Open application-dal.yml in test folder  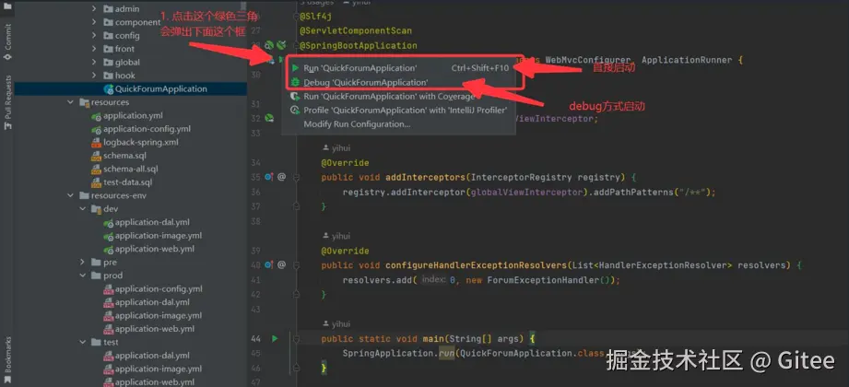tap(147, 356)
